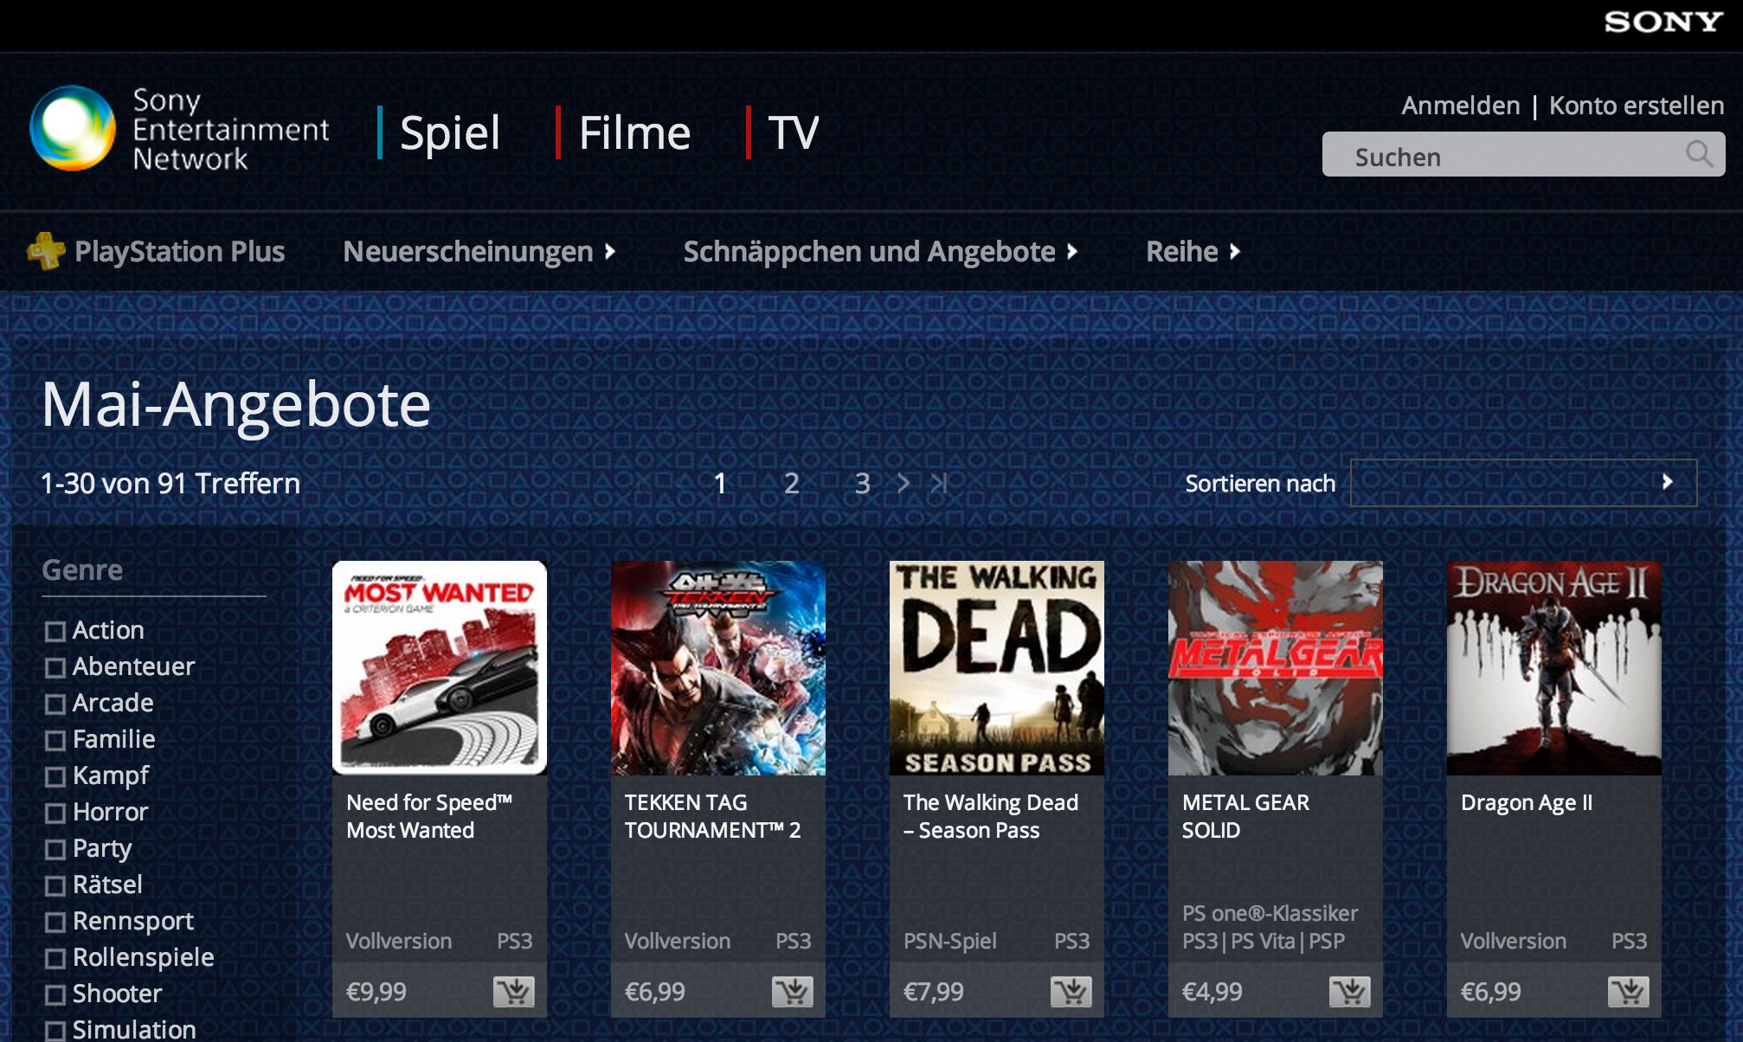Switch to the TV tab
The image size is (1743, 1042).
(793, 132)
